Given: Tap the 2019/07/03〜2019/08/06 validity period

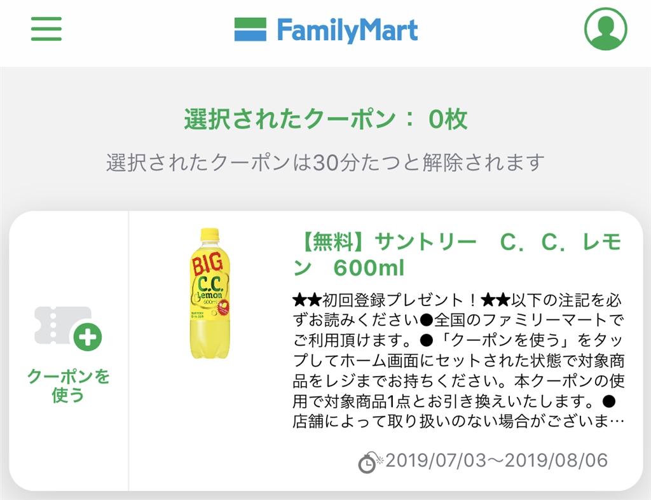Looking at the screenshot, I should pyautogui.click(x=497, y=461).
